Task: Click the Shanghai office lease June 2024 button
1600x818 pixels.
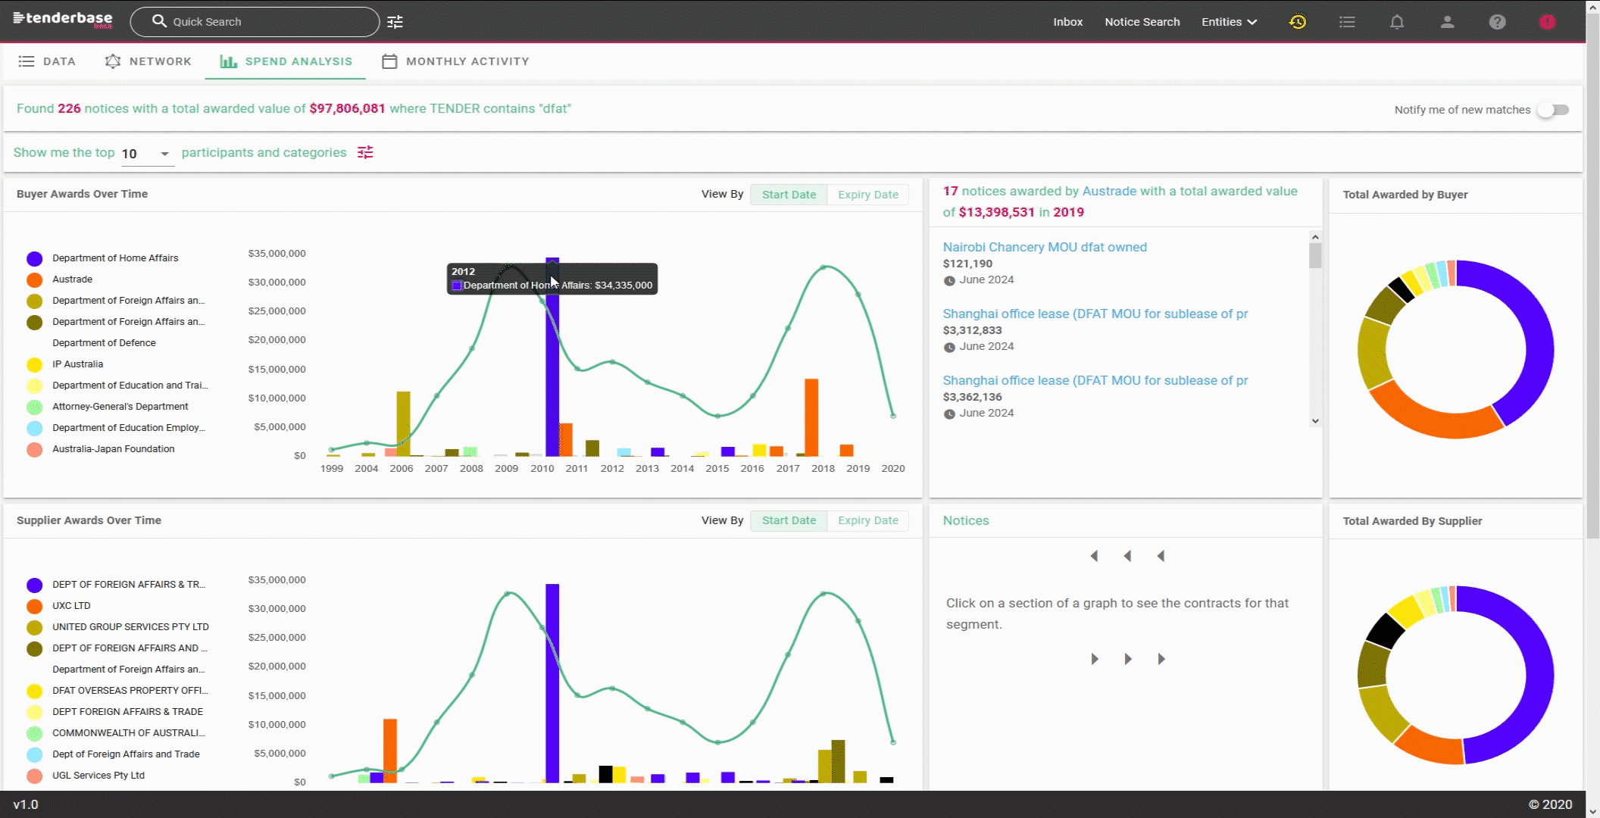Action: pyautogui.click(x=1095, y=313)
